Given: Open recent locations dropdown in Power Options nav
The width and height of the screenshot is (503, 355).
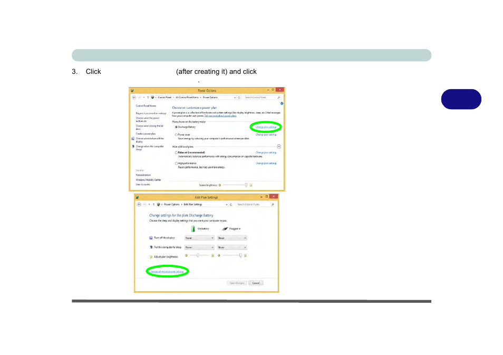Looking at the screenshot, I should click(x=144, y=97).
